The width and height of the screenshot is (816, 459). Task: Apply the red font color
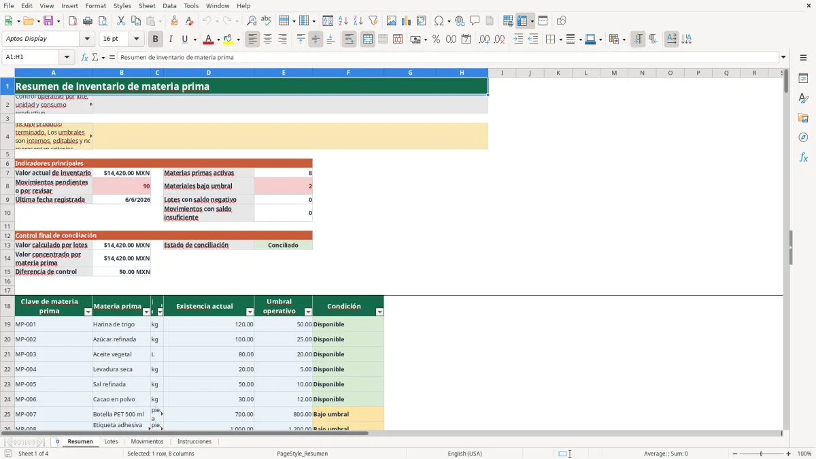tap(208, 39)
